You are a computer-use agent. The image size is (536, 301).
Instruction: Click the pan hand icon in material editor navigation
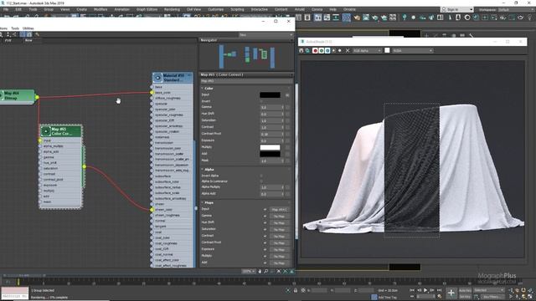click(x=260, y=271)
